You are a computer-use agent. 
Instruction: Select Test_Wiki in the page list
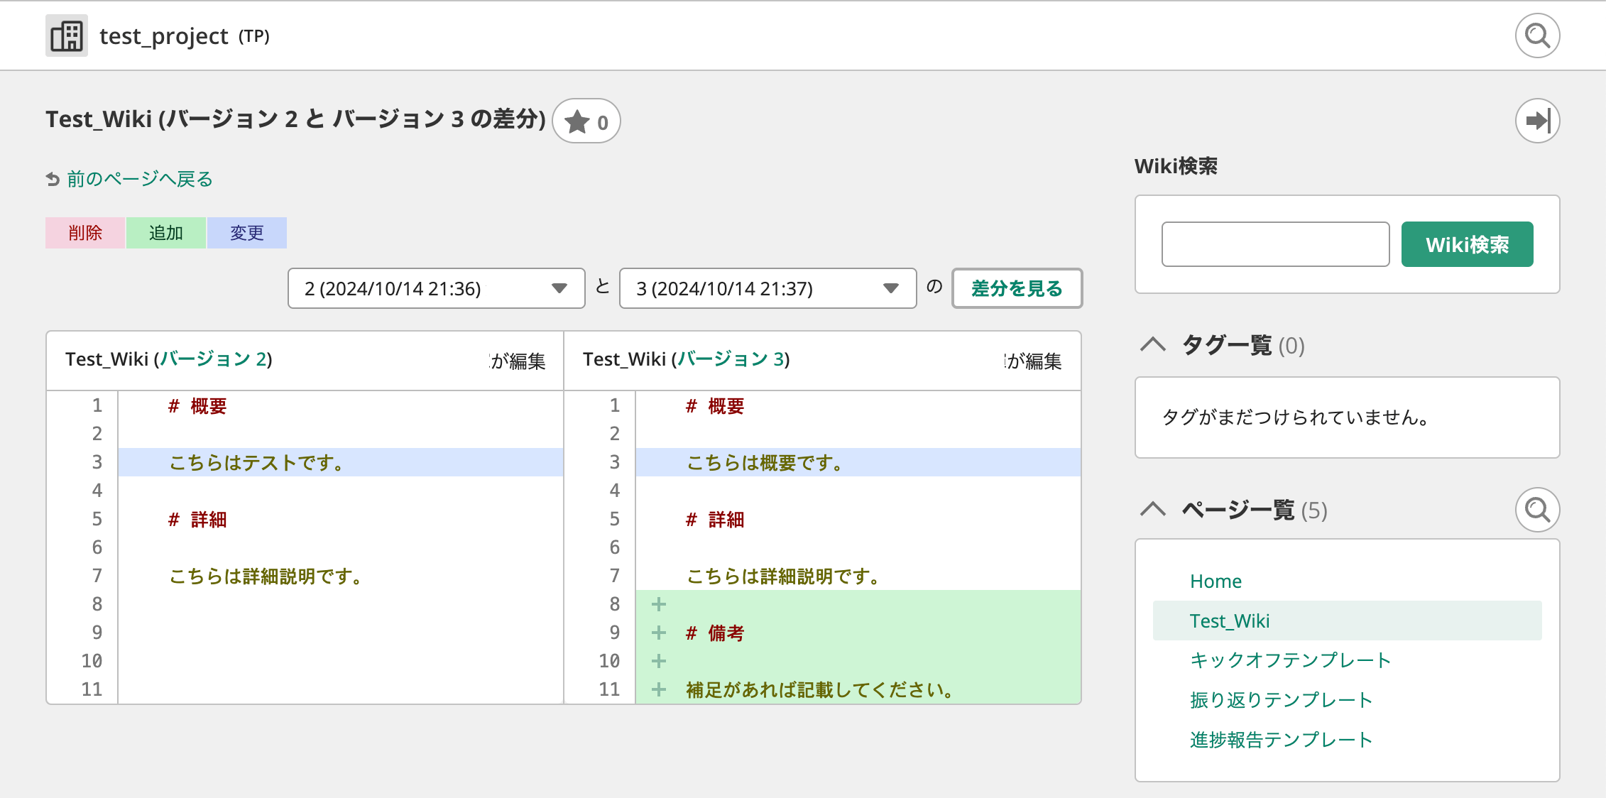point(1230,621)
